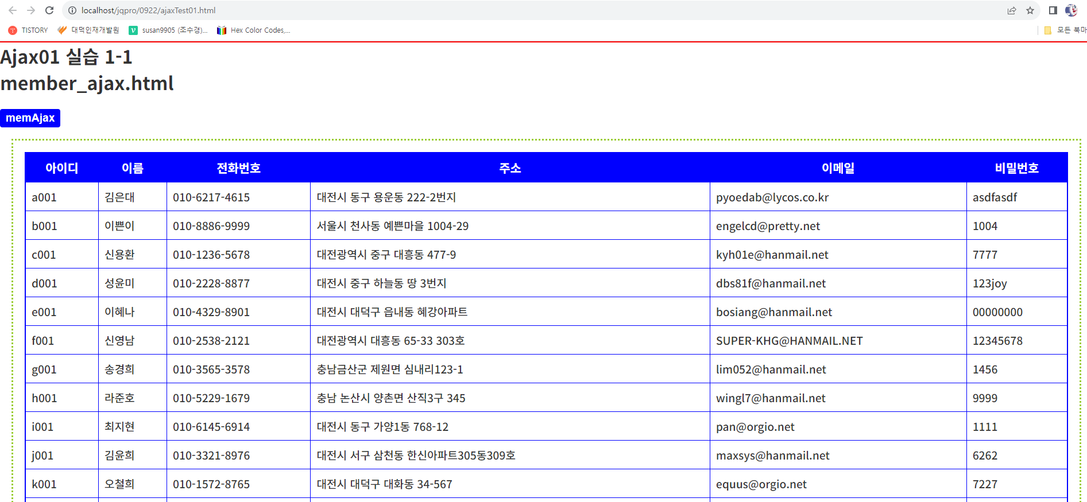The width and height of the screenshot is (1087, 502).
Task: View site information icon in address bar
Action: [72, 10]
